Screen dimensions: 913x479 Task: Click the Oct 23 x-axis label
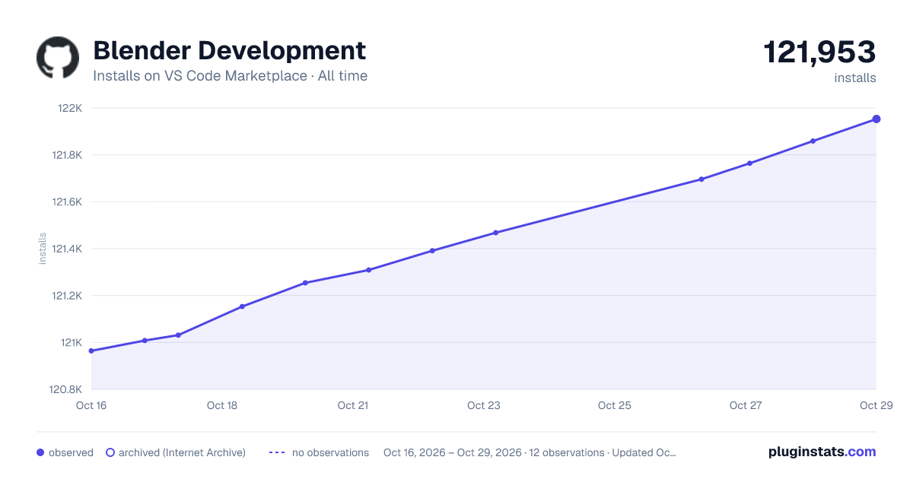pos(484,405)
